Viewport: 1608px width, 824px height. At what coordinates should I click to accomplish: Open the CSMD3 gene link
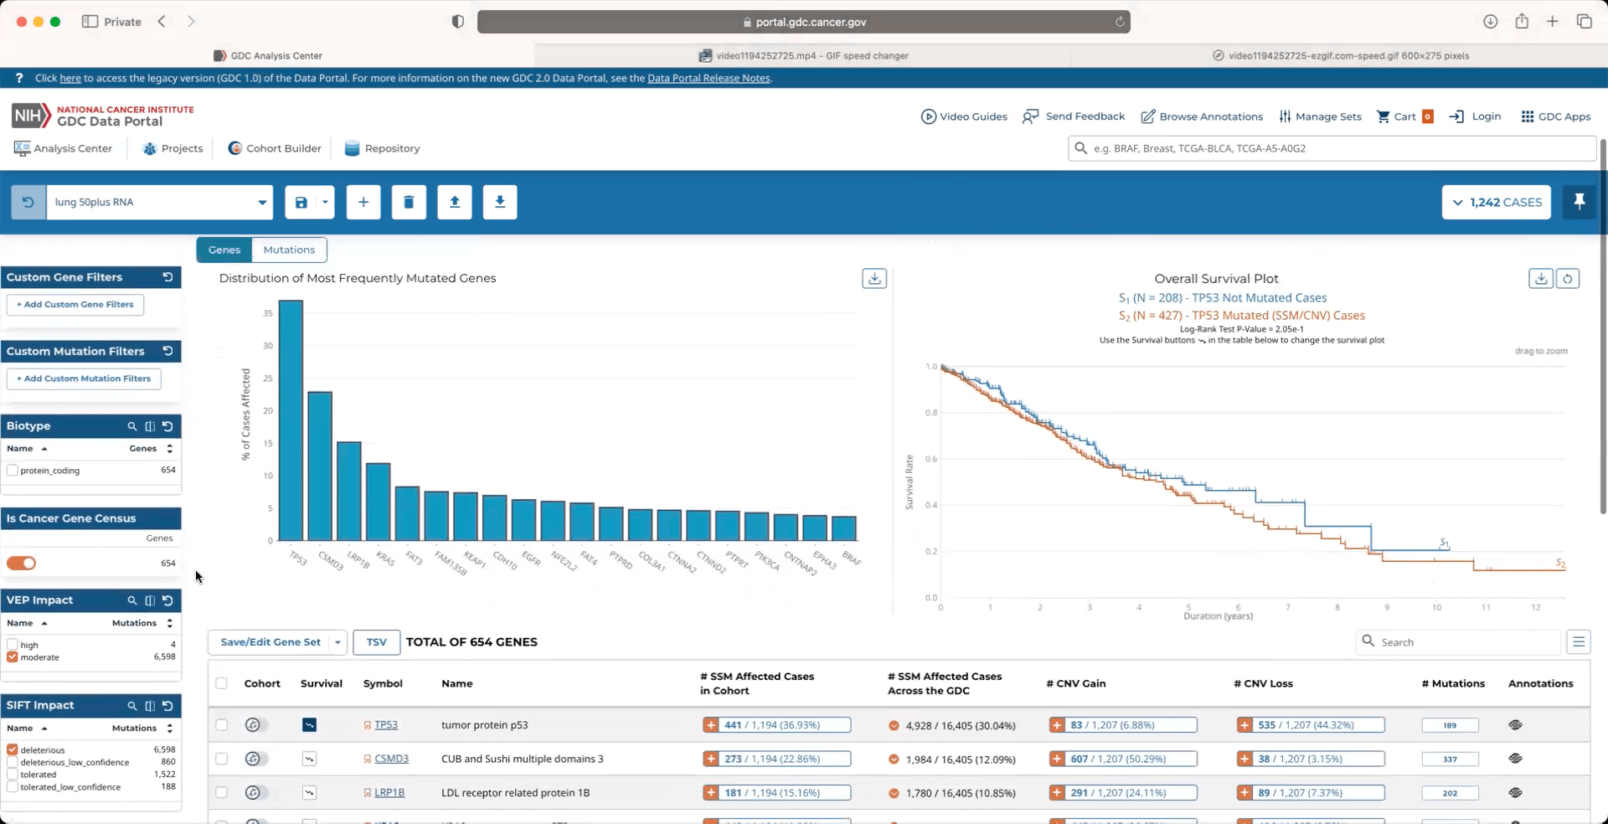(391, 759)
